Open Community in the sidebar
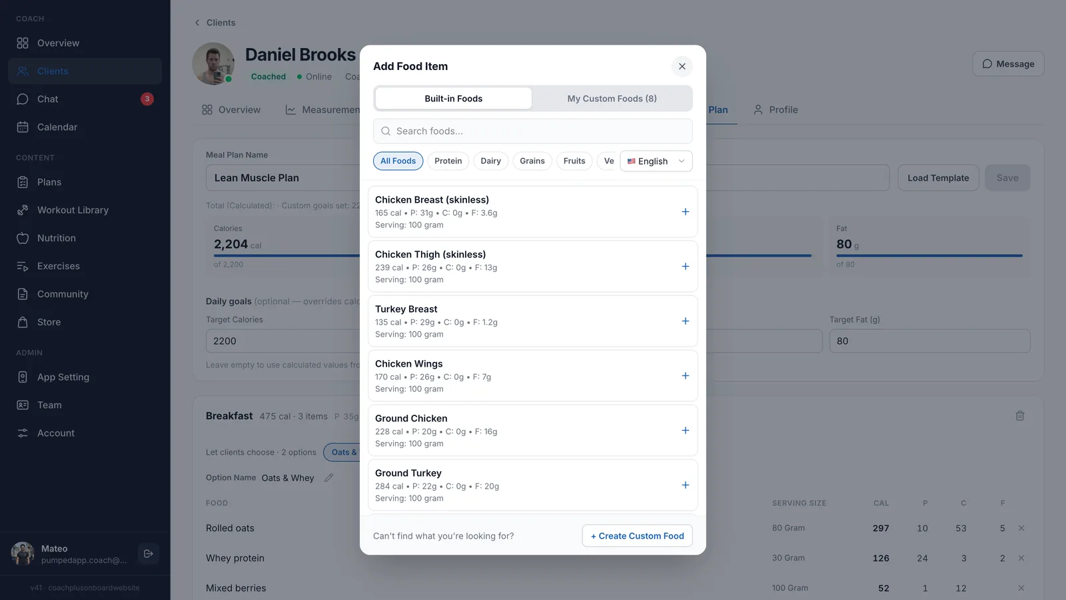The image size is (1066, 600). click(85, 294)
